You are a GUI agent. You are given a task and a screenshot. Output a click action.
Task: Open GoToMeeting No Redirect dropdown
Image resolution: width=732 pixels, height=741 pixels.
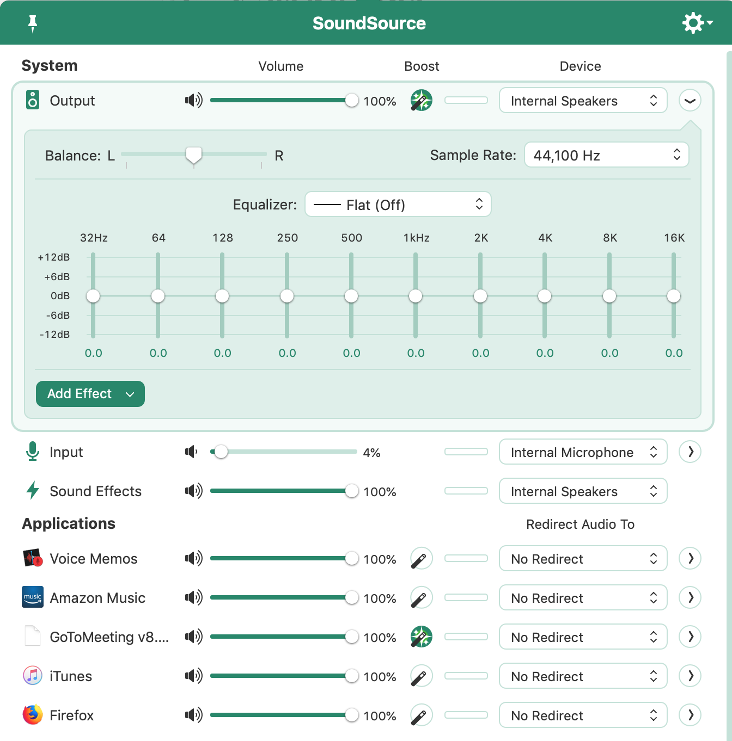click(x=583, y=637)
